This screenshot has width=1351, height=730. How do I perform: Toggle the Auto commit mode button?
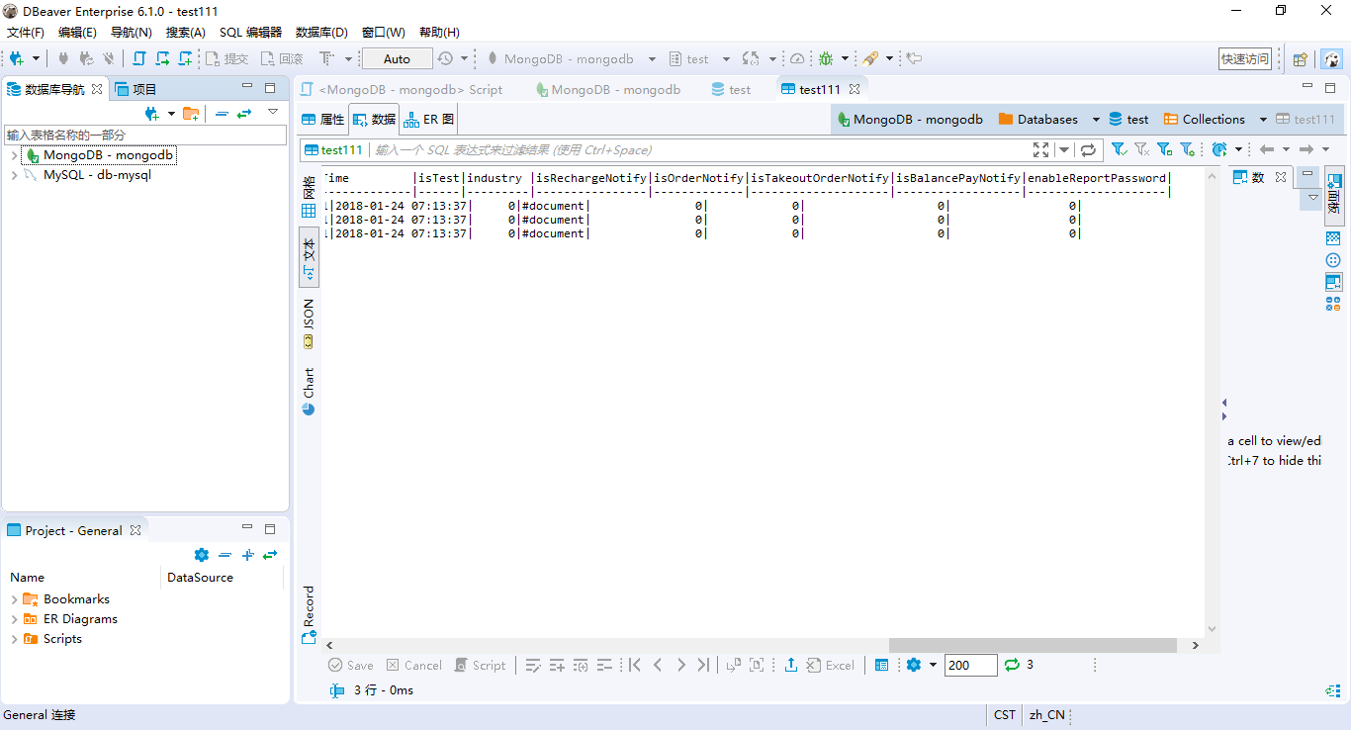[397, 59]
